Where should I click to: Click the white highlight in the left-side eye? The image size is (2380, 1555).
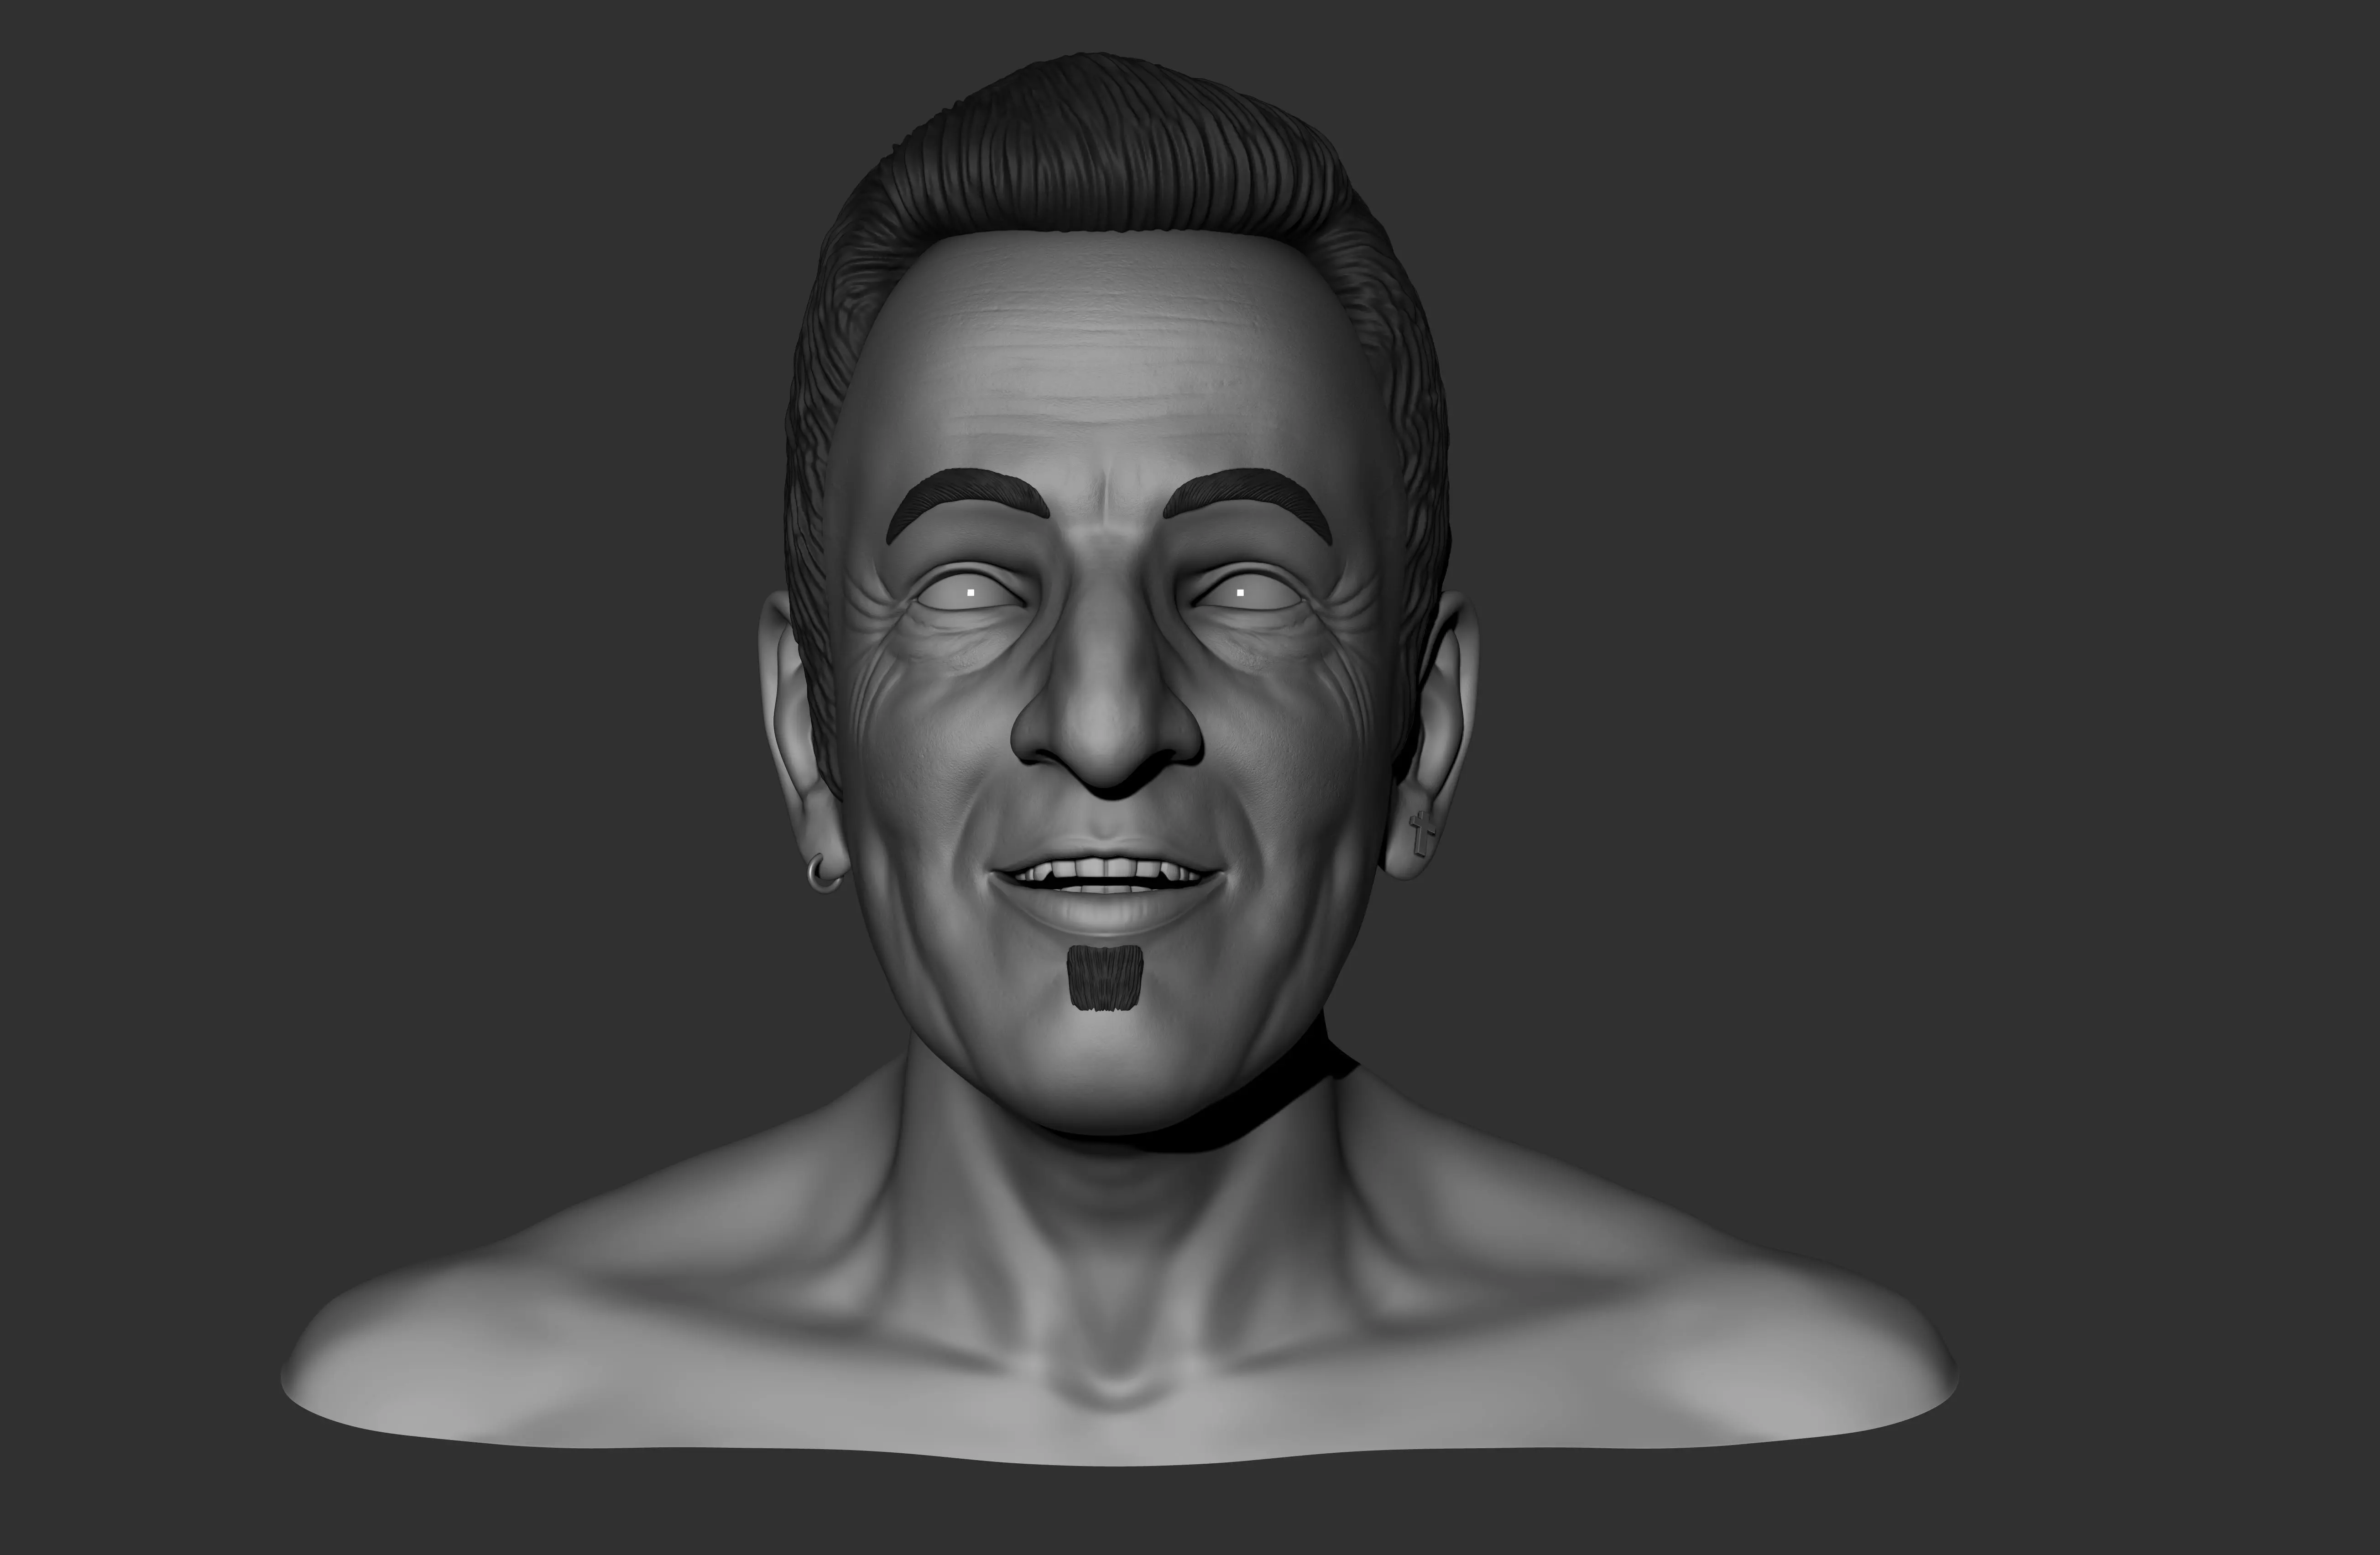(971, 593)
